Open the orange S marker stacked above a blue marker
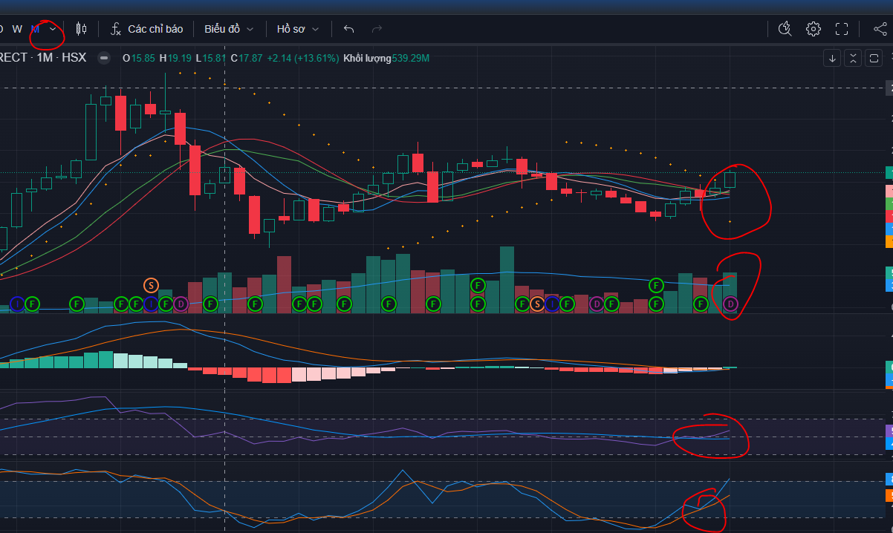 151,284
